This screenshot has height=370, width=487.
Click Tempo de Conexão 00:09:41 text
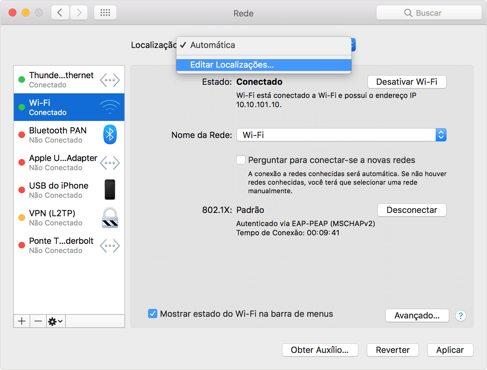288,232
